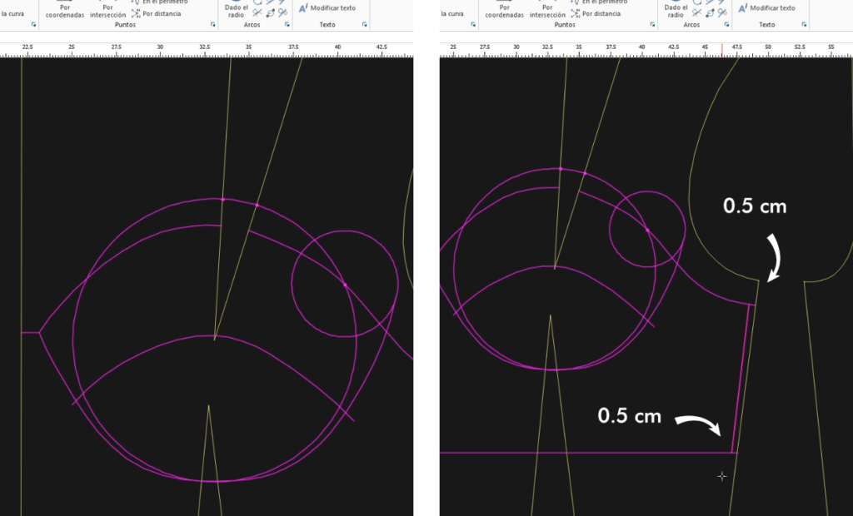Screen dimensions: 853x516
Task: Click the 55 mark on right window ruler
Action: (831, 47)
